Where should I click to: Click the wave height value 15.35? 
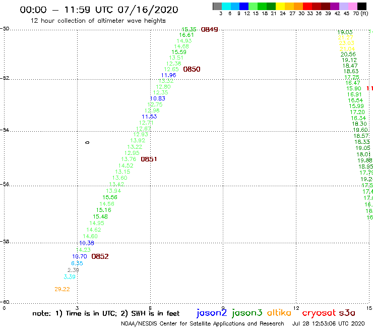pos(189,29)
